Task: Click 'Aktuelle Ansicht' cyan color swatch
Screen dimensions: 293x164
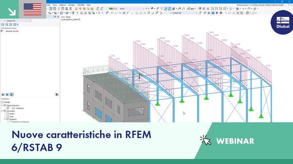Action: [x=4, y=31]
